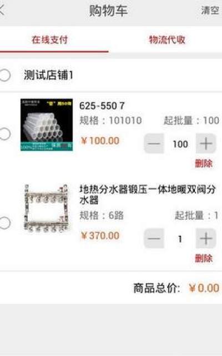The height and width of the screenshot is (356, 222).
Task: Delete the 地热分水器 item via 删除
Action: click(x=204, y=258)
